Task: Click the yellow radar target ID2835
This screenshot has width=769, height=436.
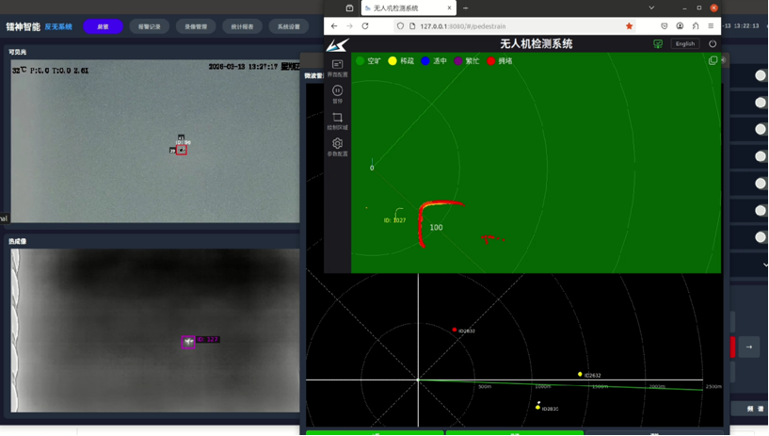Action: click(x=538, y=407)
